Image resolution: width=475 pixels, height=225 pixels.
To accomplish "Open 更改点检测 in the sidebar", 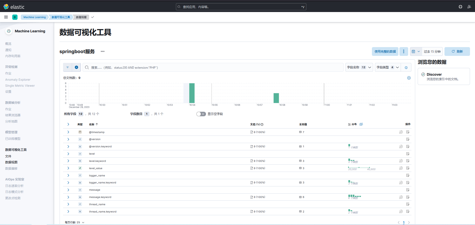I will click(x=13, y=198).
